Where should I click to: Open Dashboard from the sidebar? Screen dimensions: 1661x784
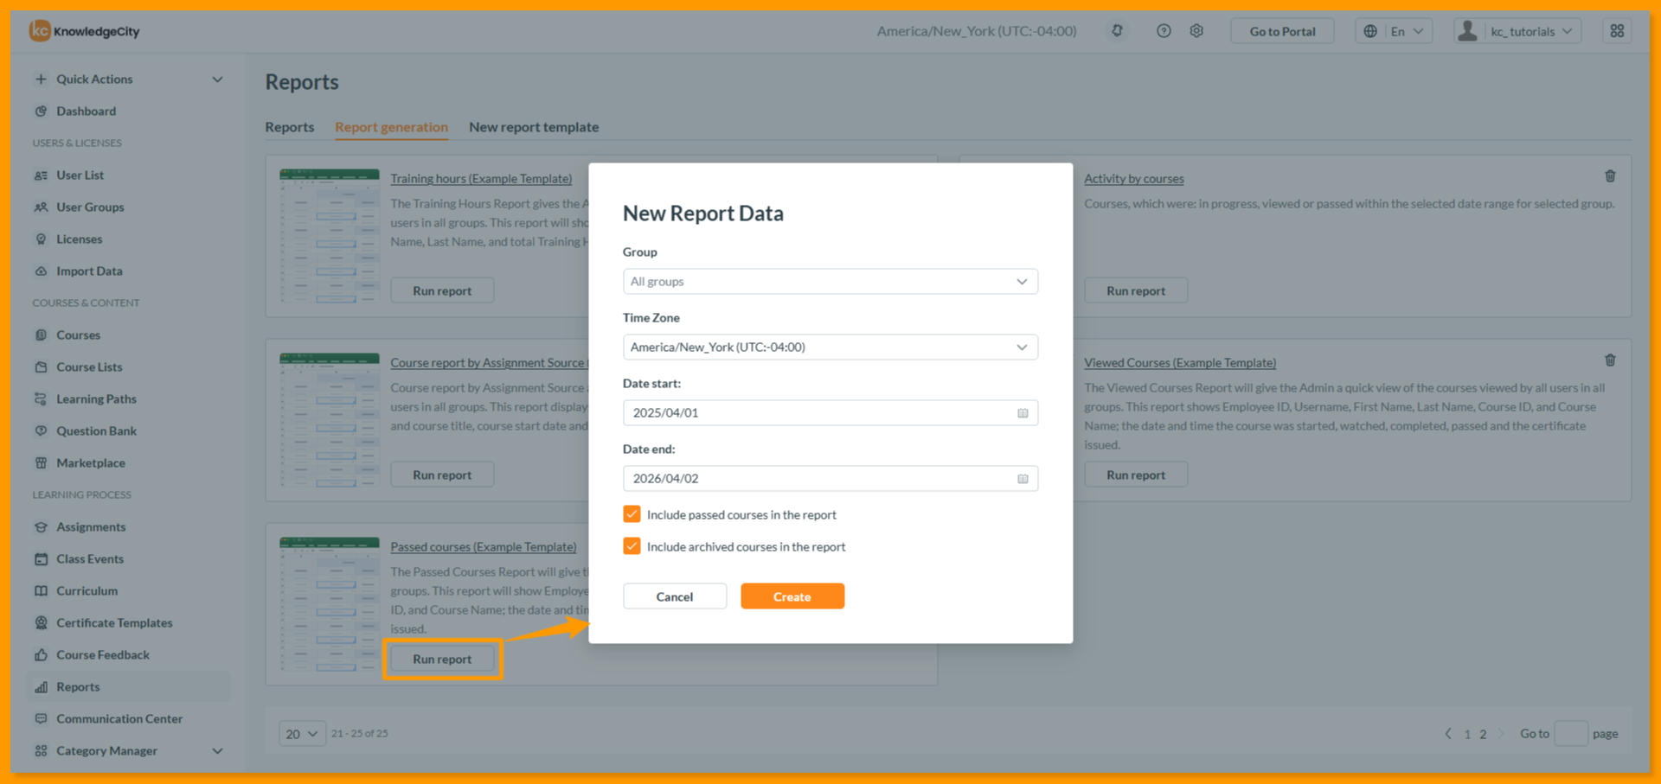point(86,111)
